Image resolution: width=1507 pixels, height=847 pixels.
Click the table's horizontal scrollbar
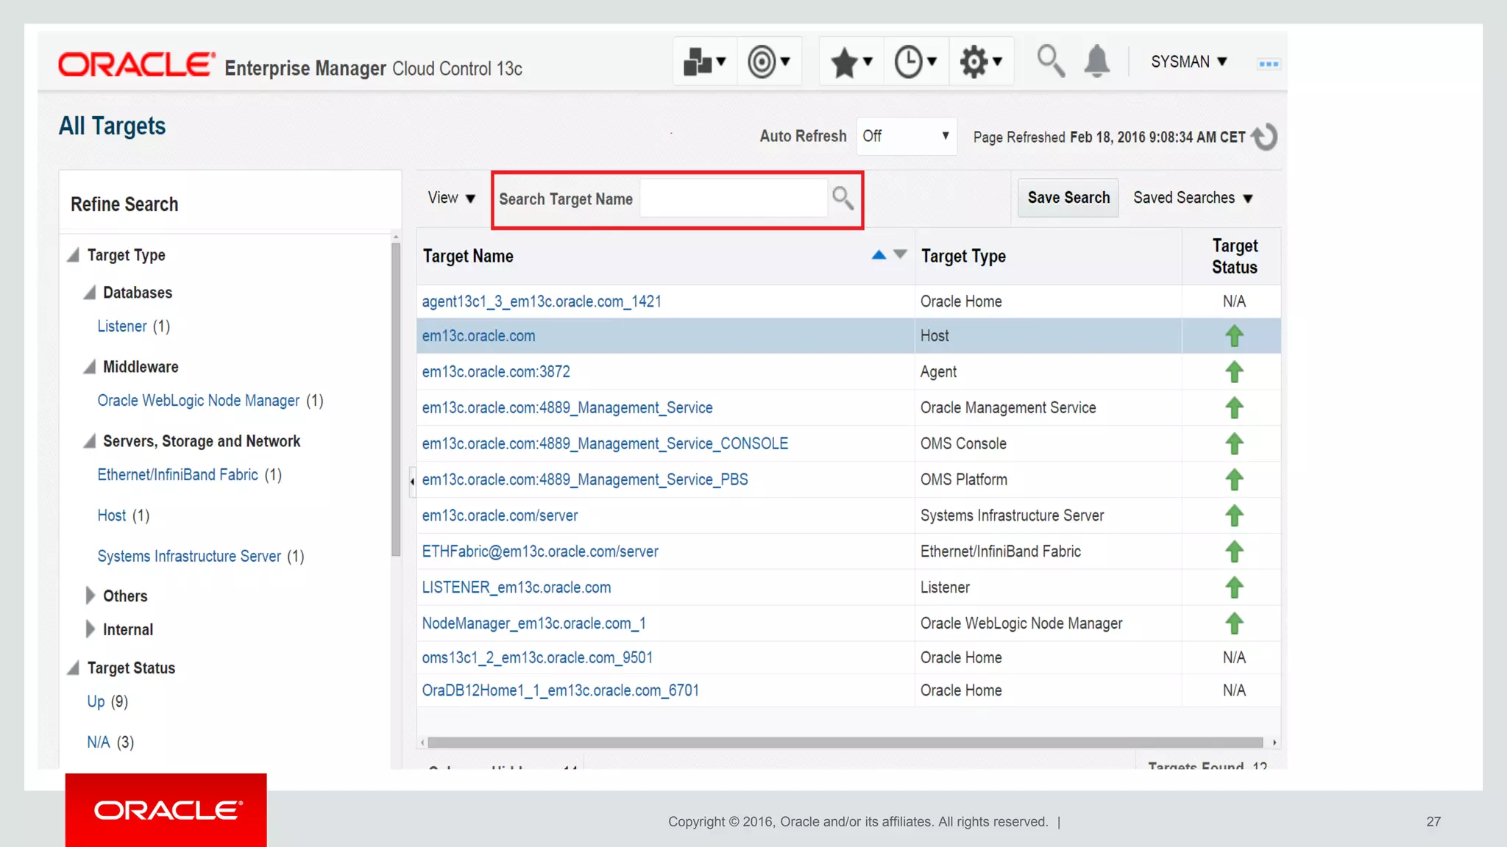click(846, 743)
